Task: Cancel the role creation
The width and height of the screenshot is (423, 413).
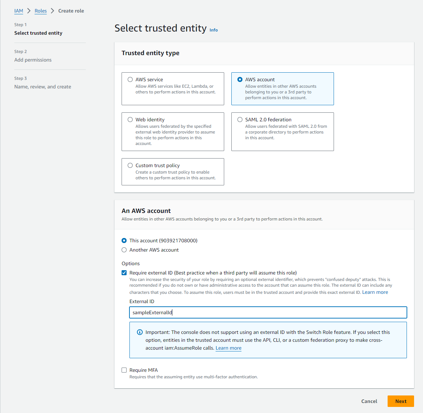Action: pos(369,401)
